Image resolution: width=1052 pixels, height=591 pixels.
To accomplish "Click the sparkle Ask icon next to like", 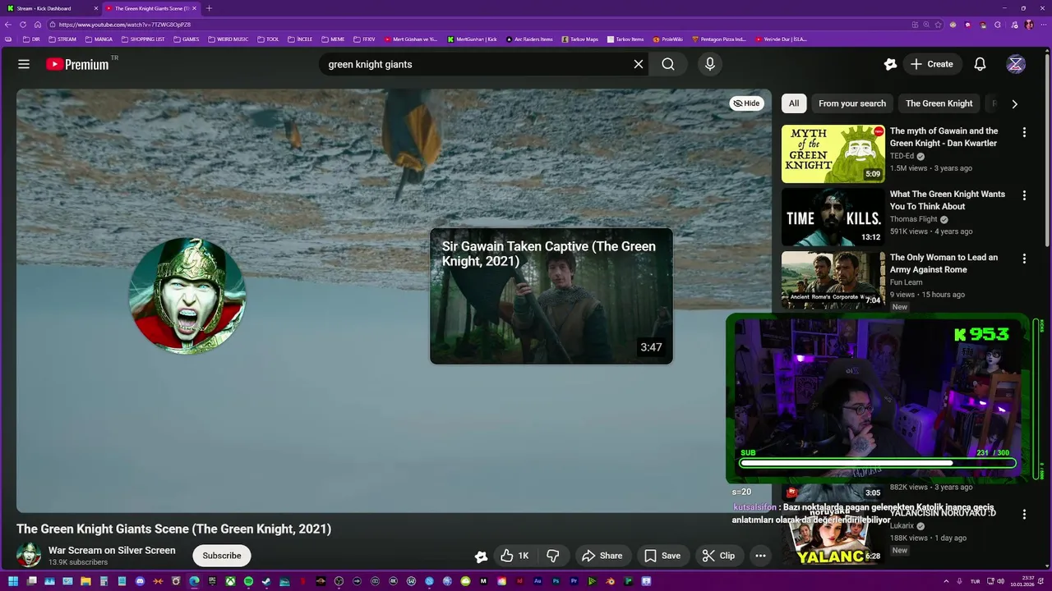I will [481, 557].
